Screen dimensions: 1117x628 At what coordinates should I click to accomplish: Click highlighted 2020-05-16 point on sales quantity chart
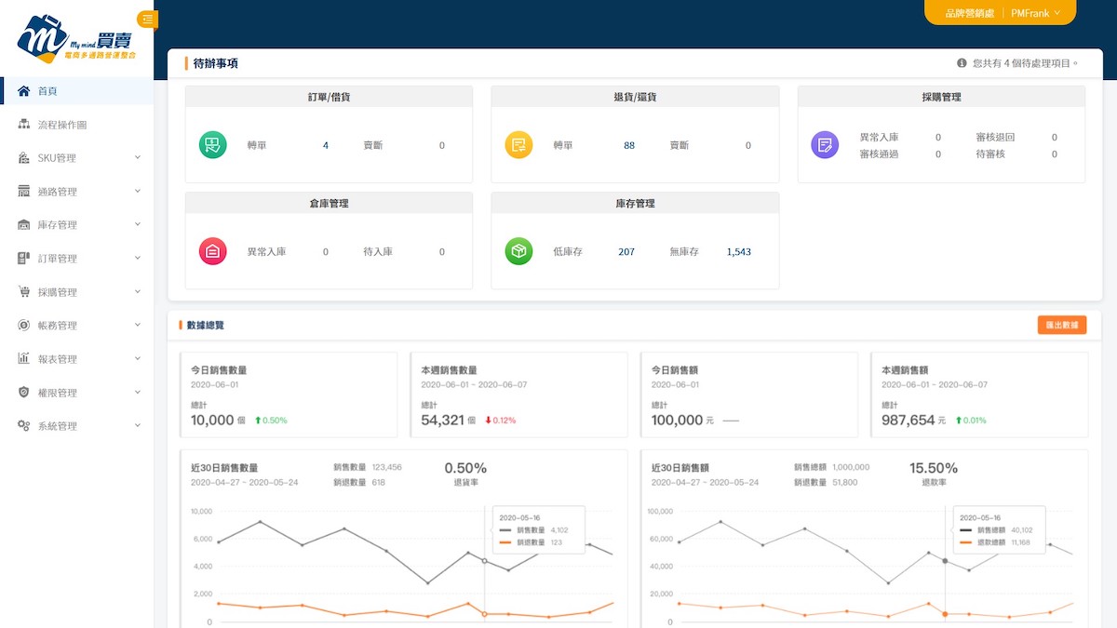click(x=484, y=561)
